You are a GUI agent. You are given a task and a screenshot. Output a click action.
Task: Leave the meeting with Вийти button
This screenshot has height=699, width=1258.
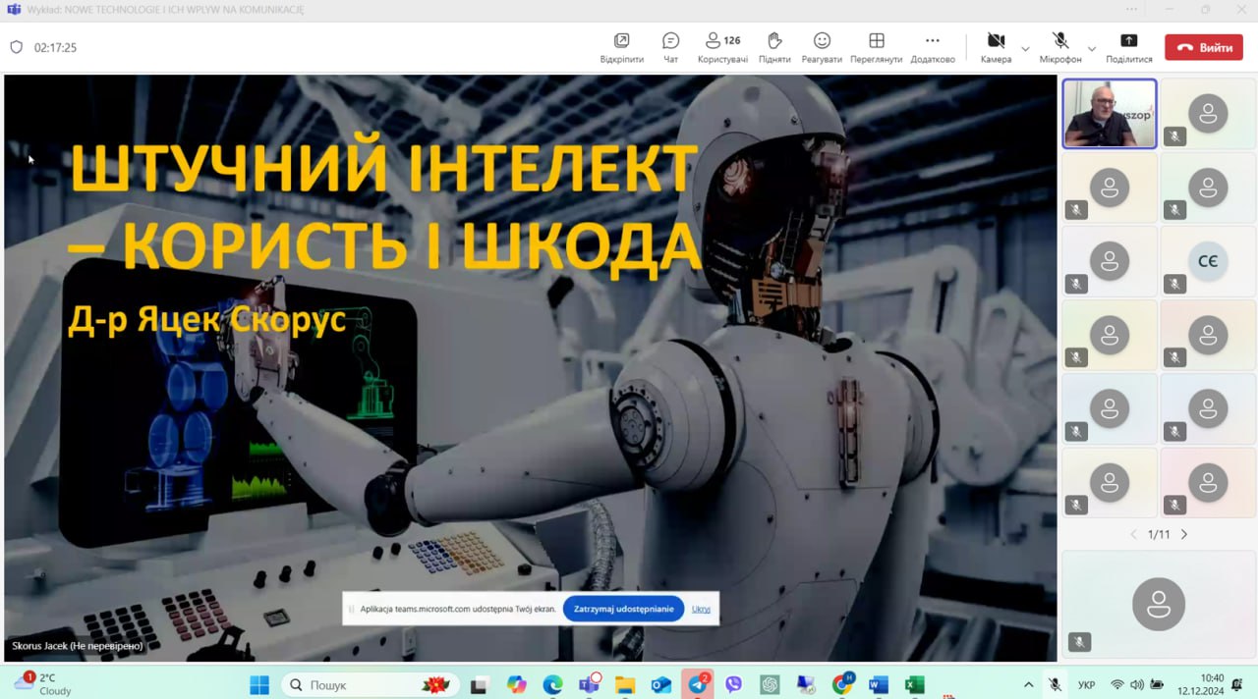click(1203, 47)
